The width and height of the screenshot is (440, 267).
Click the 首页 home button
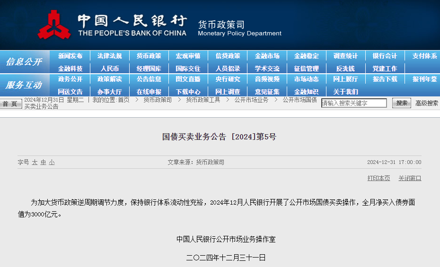10,103
